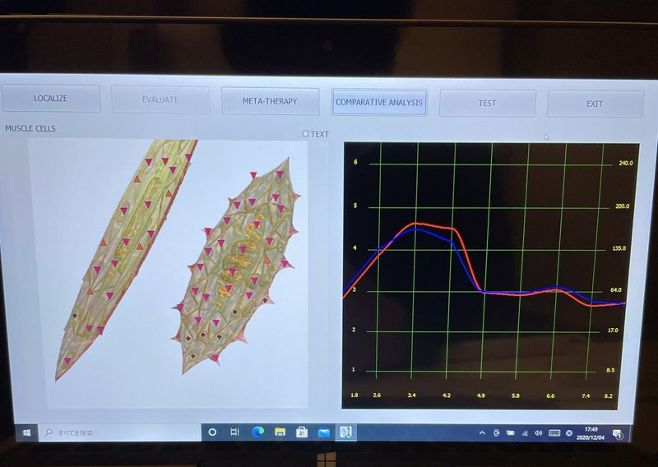Open the Windows Start menu

[27, 432]
